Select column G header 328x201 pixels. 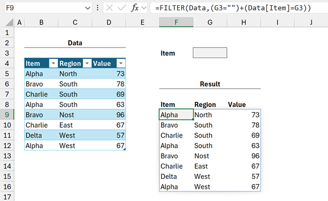click(x=210, y=22)
